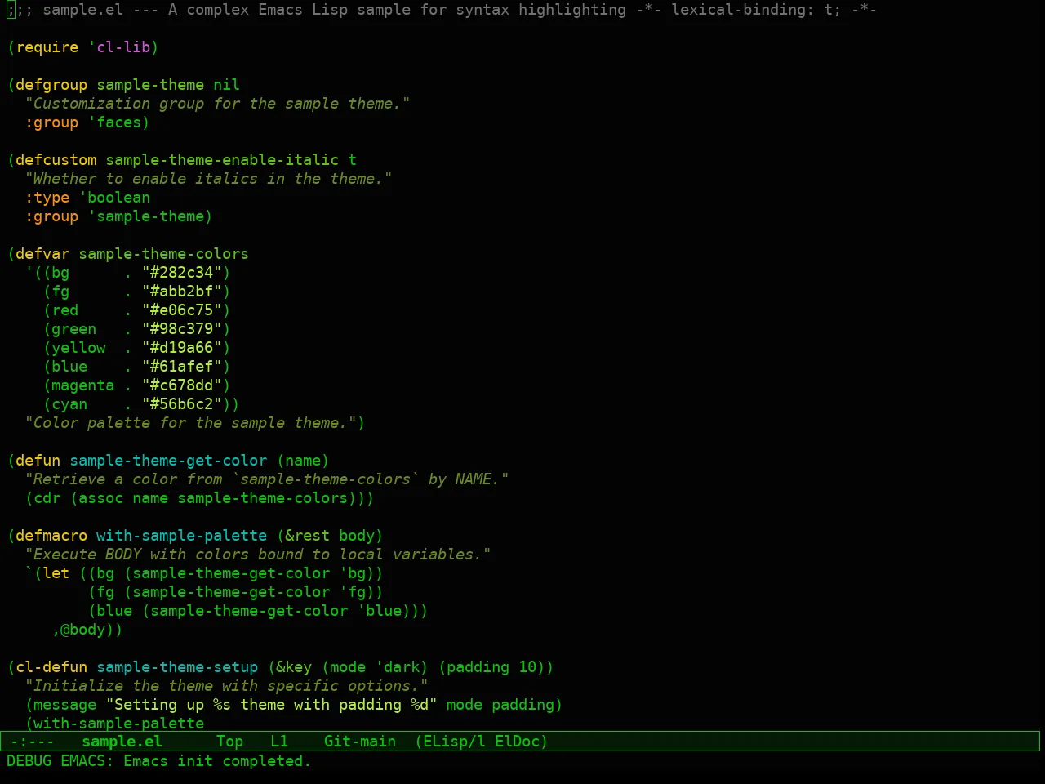Screen dimensions: 1045x784
Task: Click the echo area message 'Emacs init completed.'
Action: coord(217,761)
